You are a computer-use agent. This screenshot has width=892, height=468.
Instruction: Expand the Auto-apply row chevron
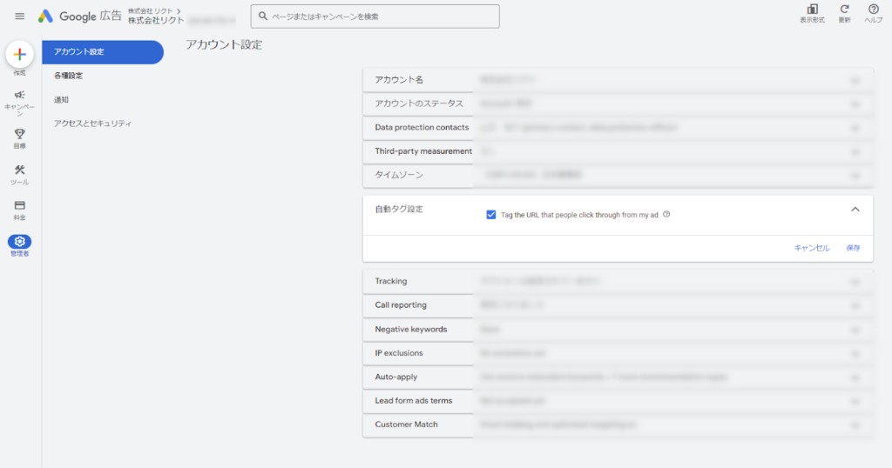coord(855,378)
